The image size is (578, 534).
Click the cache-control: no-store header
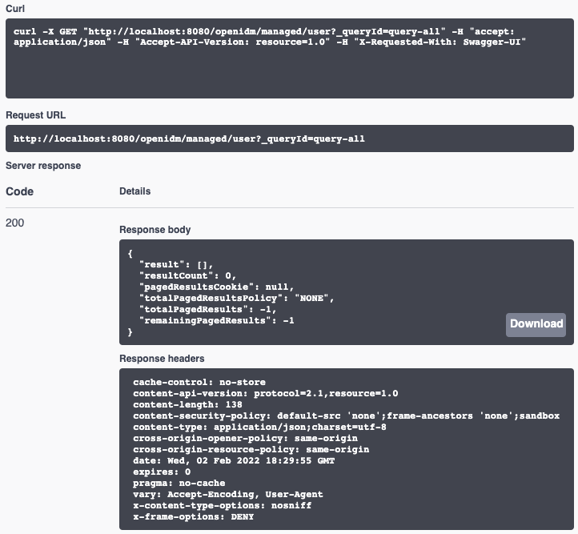(199, 382)
